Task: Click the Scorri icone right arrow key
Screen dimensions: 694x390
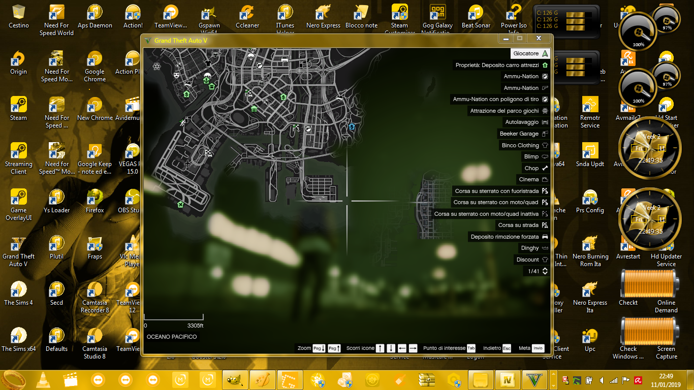Action: coord(413,348)
